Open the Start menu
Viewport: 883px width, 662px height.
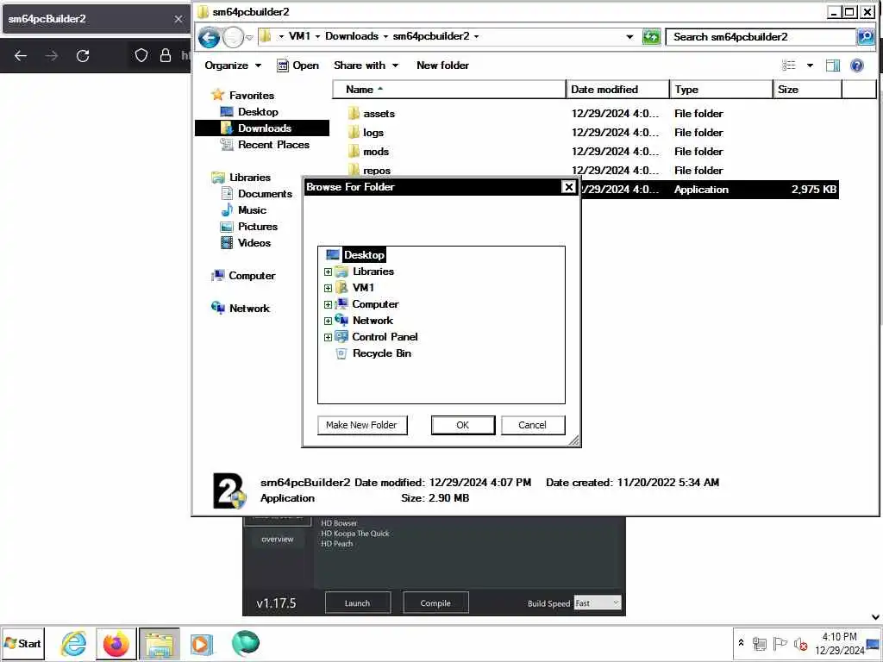point(23,643)
